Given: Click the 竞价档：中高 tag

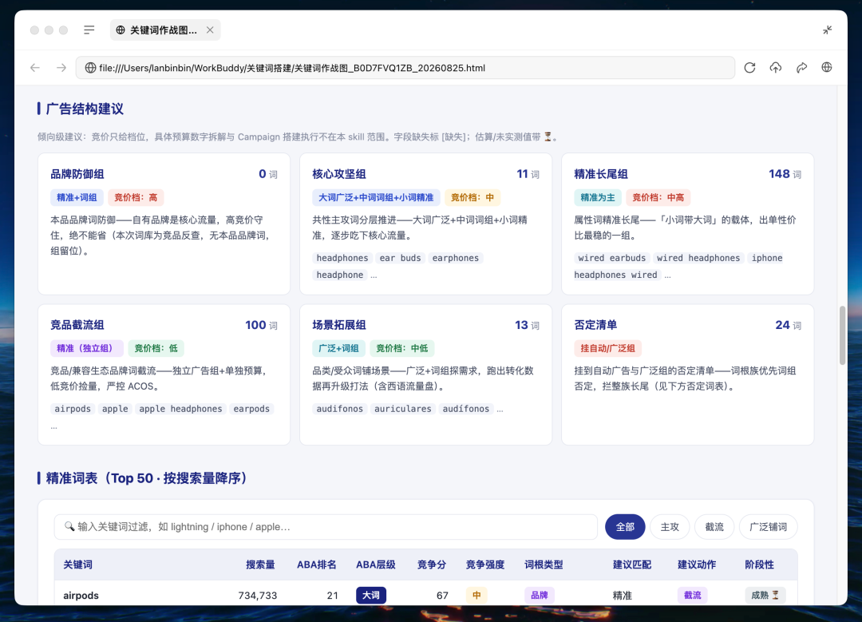Looking at the screenshot, I should [658, 197].
